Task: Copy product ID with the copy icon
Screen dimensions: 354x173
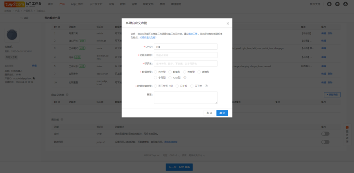Action: tap(34, 78)
